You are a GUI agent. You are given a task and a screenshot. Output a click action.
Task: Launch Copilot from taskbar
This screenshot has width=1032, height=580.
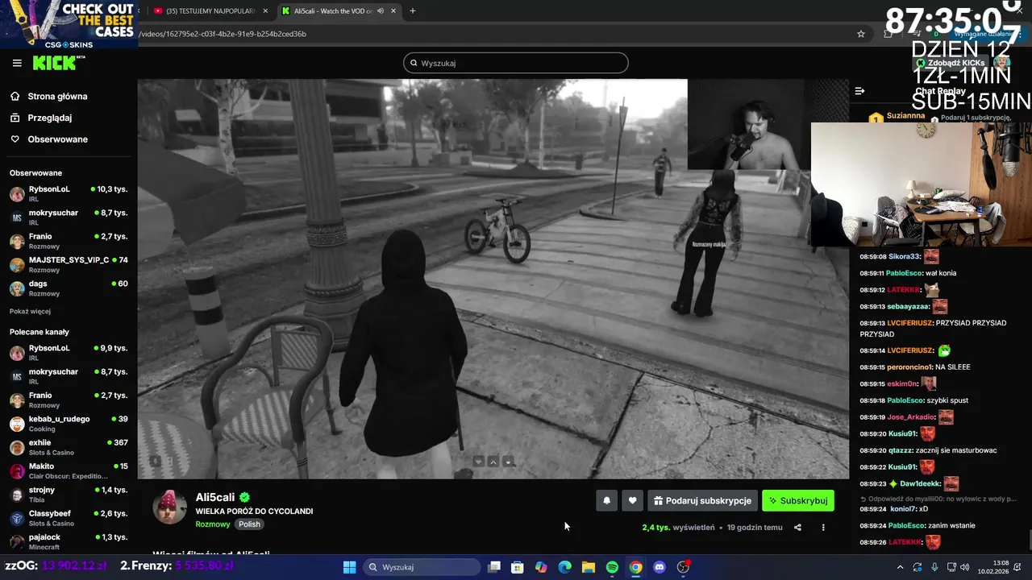pyautogui.click(x=541, y=567)
